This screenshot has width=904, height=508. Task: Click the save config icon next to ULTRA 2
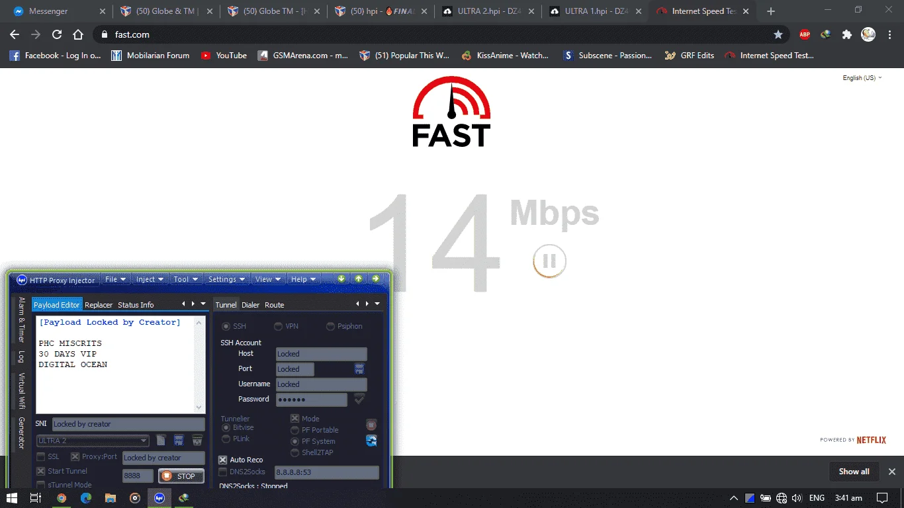pyautogui.click(x=179, y=440)
